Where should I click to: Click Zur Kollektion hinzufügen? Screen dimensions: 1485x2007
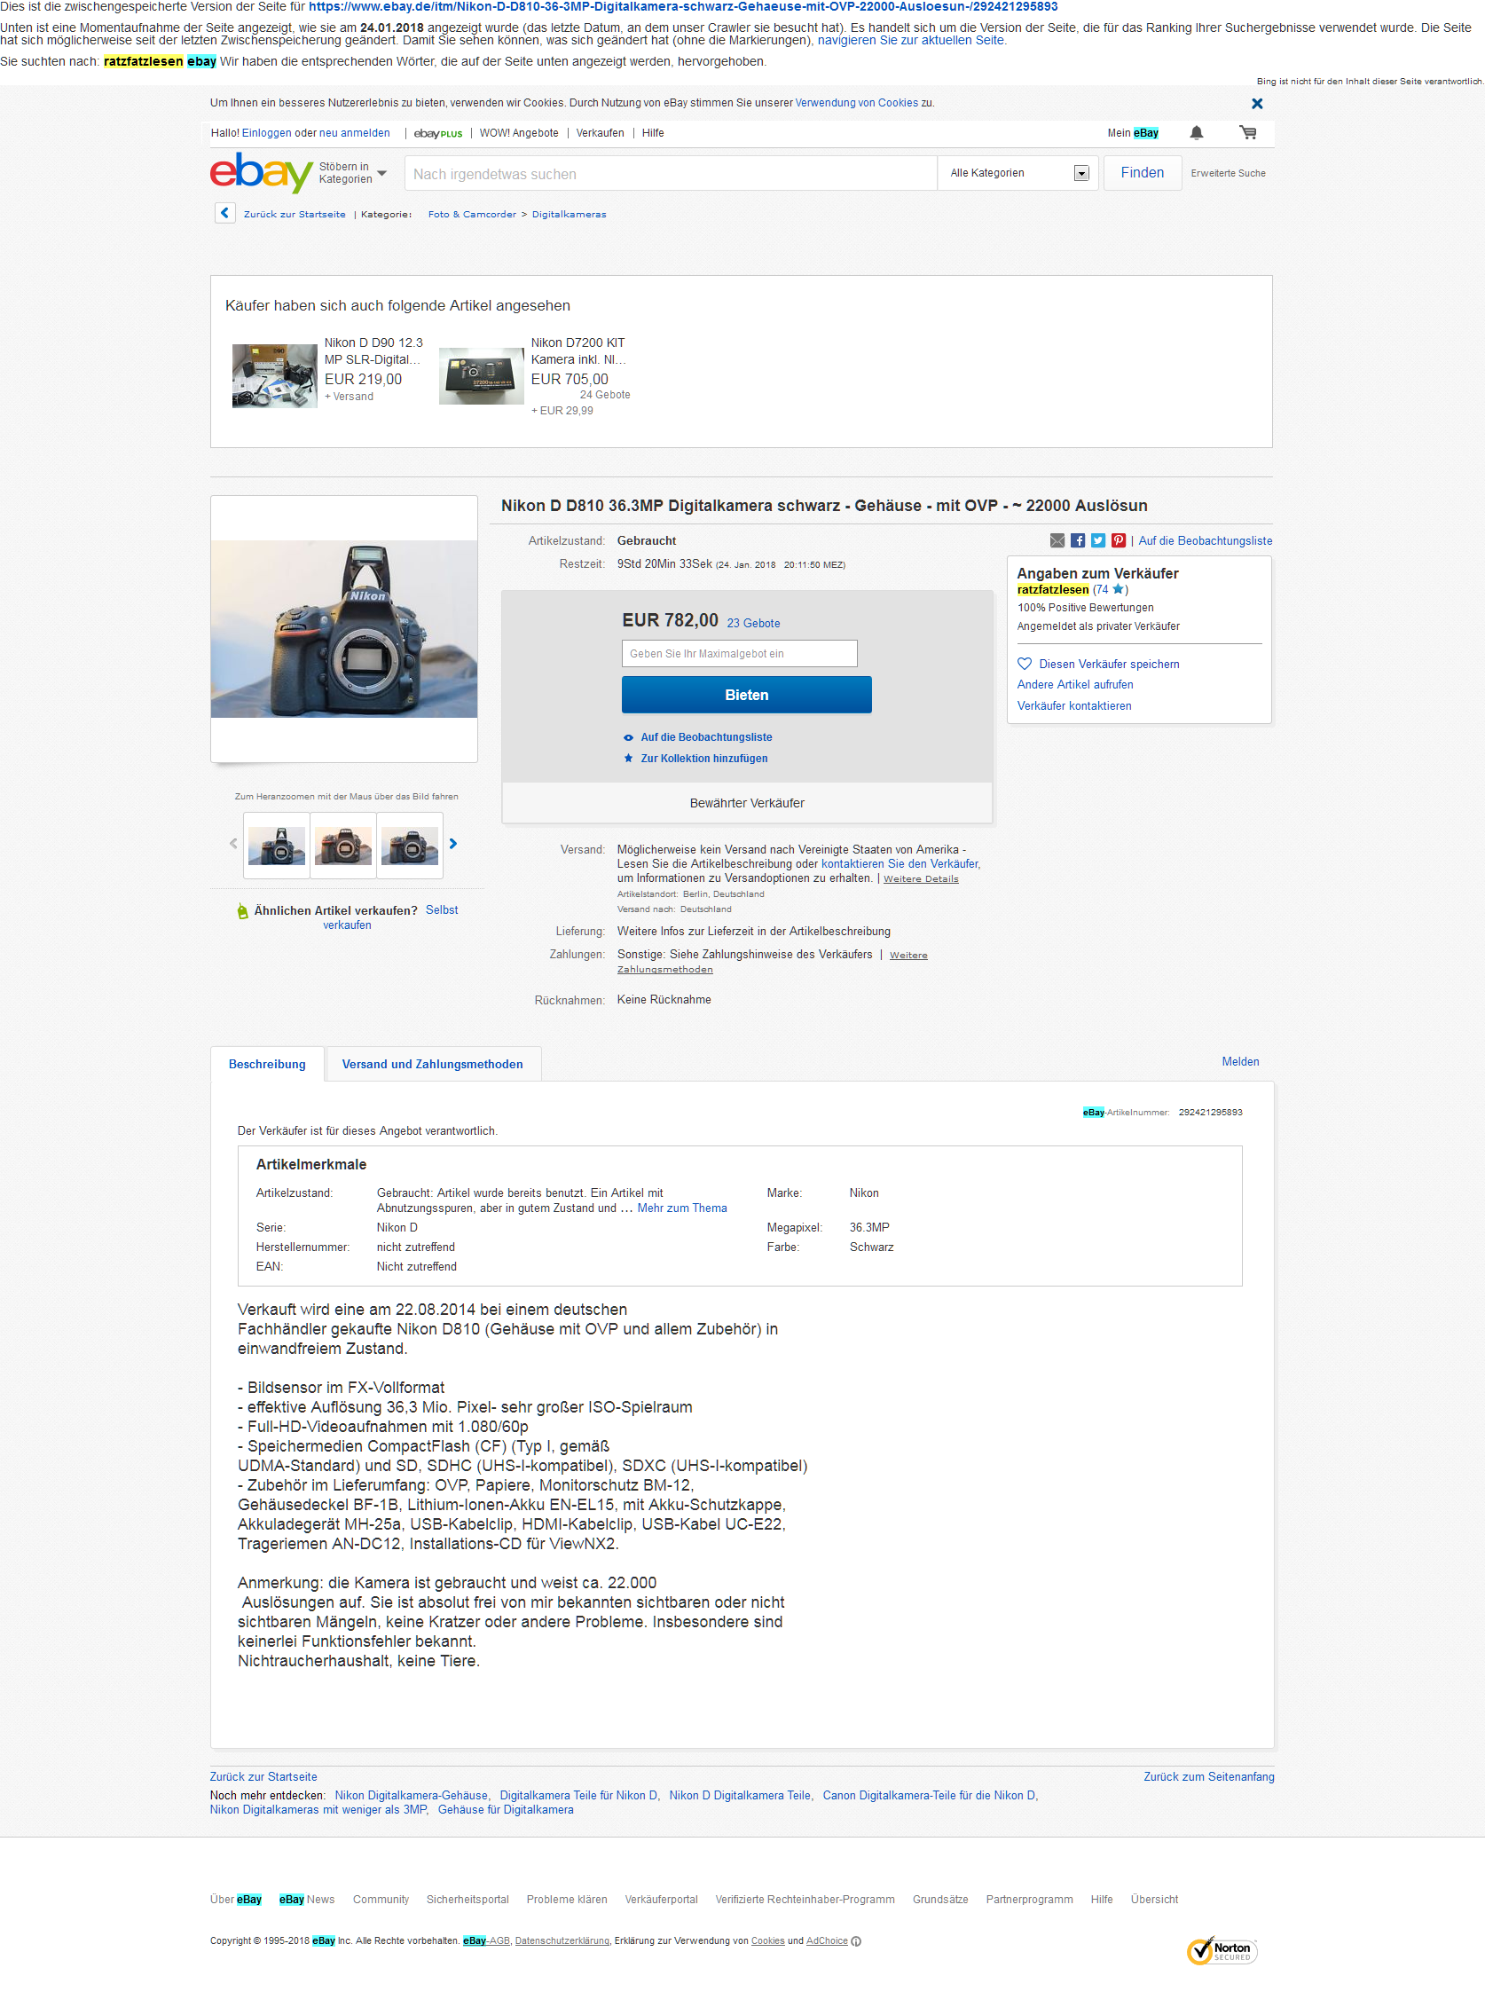pyautogui.click(x=703, y=759)
